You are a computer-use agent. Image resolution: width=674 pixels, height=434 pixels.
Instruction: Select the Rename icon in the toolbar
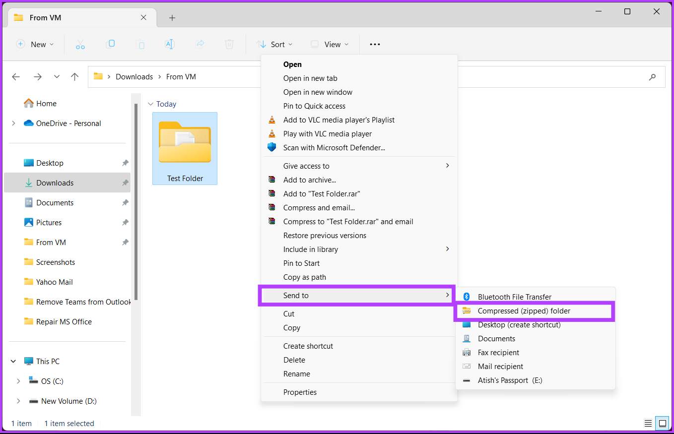[170, 44]
